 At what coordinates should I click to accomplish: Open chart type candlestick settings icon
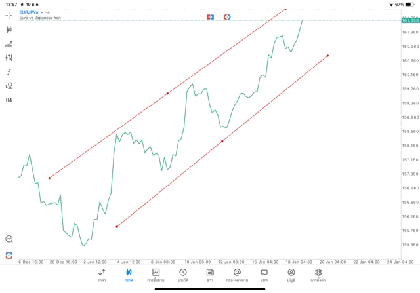click(9, 29)
